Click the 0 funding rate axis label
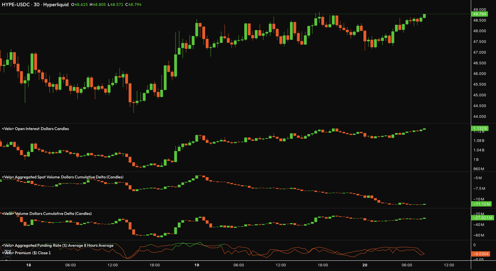Screen dimensions: 496x271 point(475,245)
